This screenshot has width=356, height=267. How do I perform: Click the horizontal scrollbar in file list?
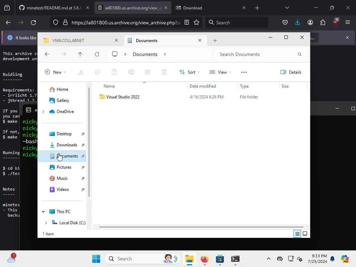tap(201, 227)
